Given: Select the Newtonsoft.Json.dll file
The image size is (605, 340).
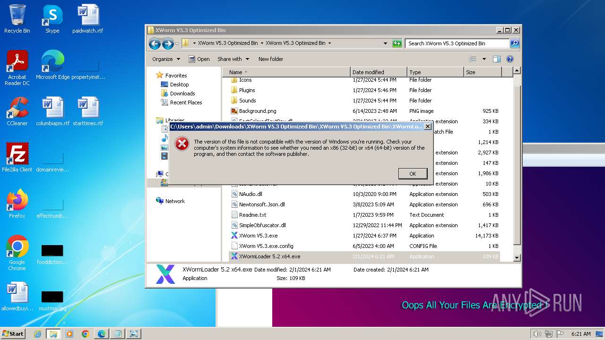Looking at the screenshot, I should [x=258, y=204].
